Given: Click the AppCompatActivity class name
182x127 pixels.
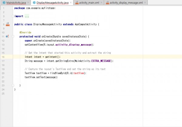Looking at the screenshot, I should pyautogui.click(x=86, y=24).
